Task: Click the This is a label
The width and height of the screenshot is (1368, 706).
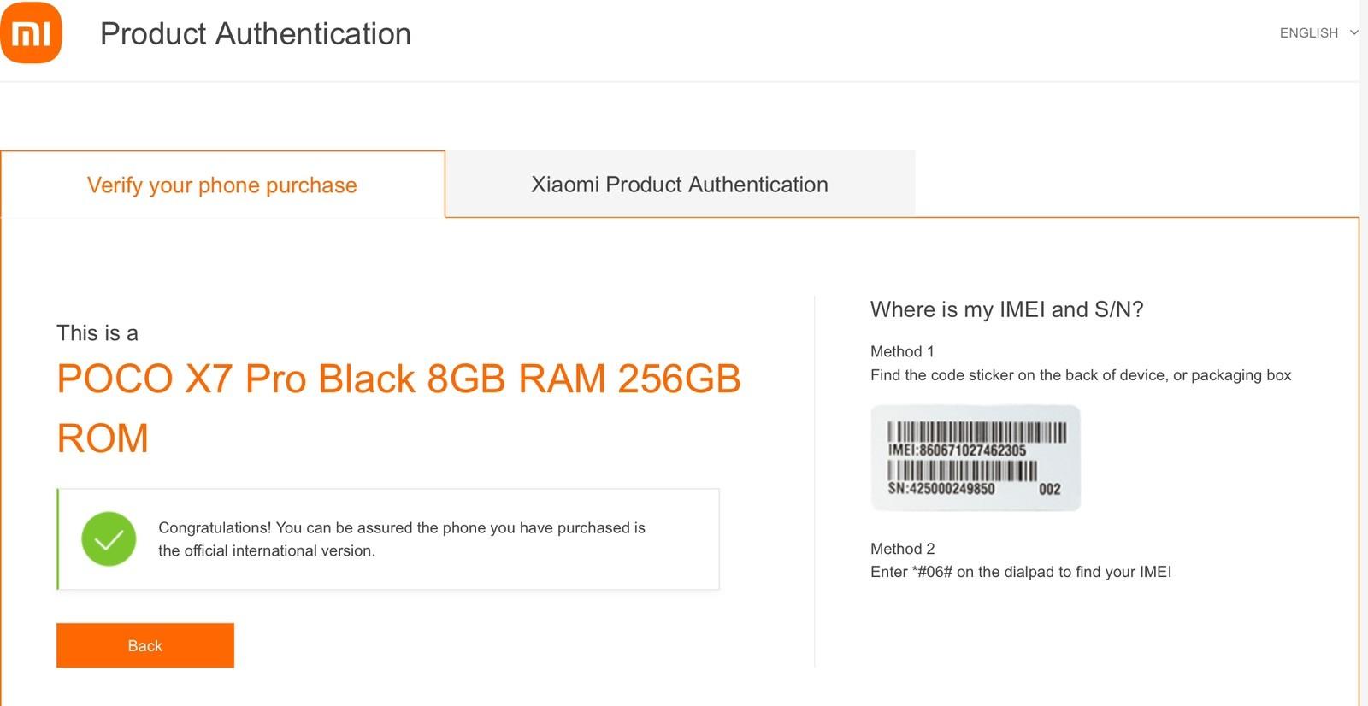Action: (97, 333)
